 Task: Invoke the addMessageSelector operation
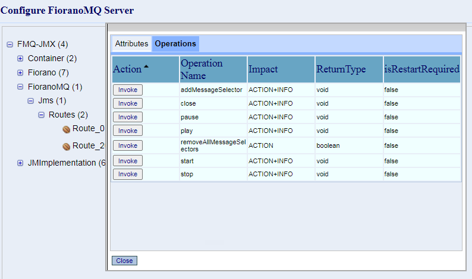point(128,90)
